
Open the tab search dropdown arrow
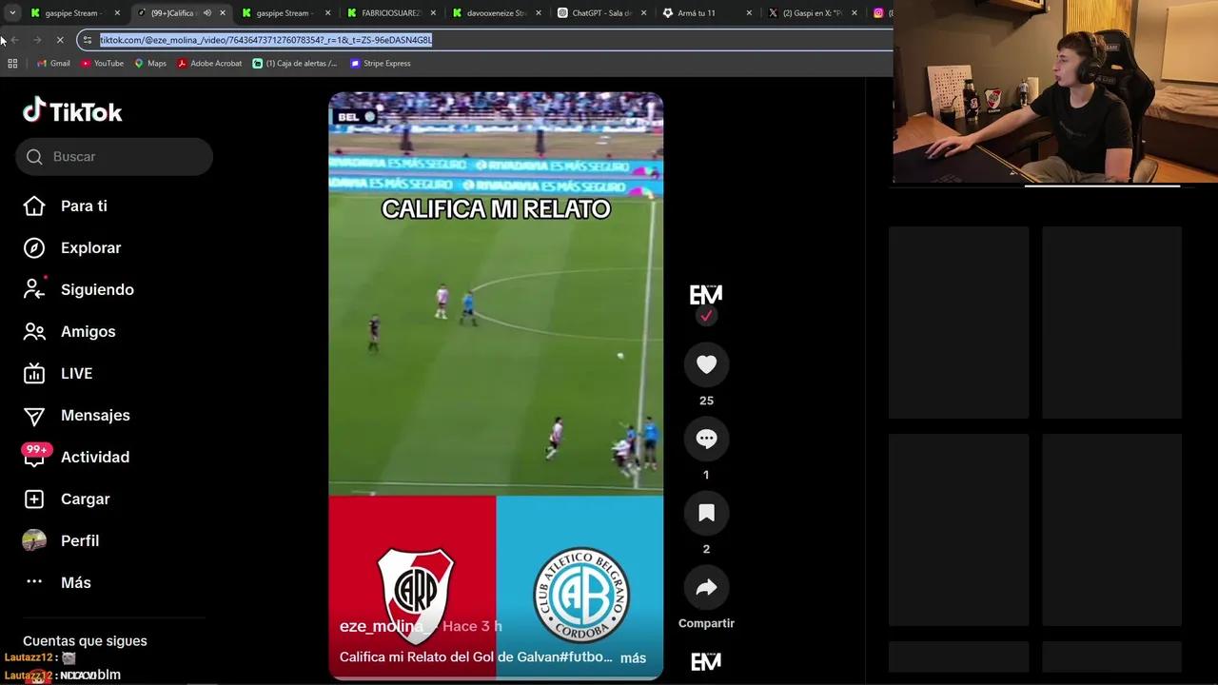click(11, 13)
